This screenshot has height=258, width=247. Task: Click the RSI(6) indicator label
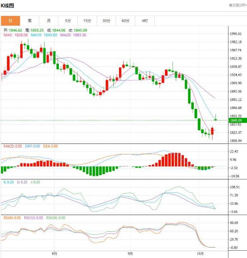[x=12, y=218]
